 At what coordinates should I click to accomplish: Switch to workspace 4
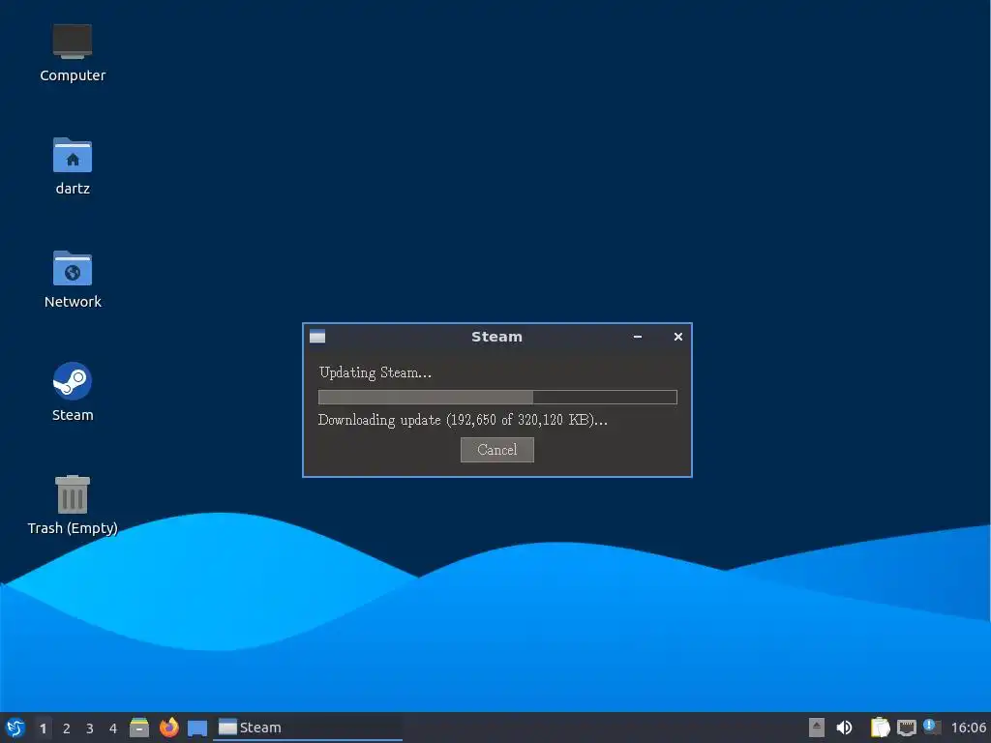point(113,728)
